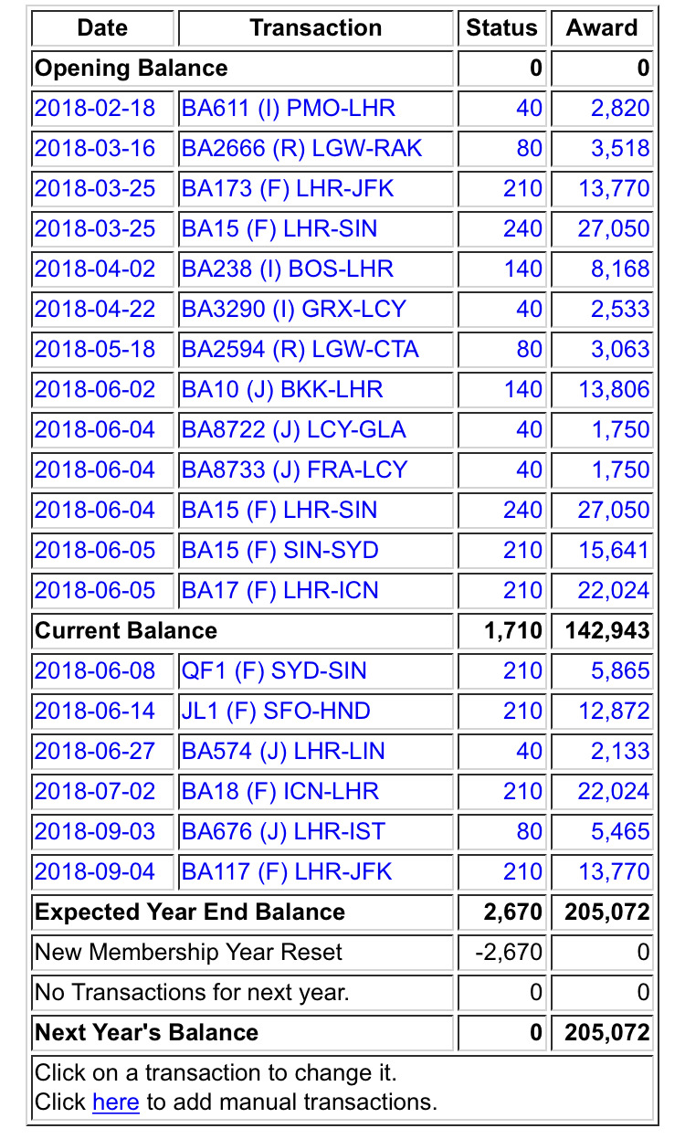Open the BA18 (F) ICN-LHR transaction
The width and height of the screenshot is (685, 1139).
pos(279,792)
